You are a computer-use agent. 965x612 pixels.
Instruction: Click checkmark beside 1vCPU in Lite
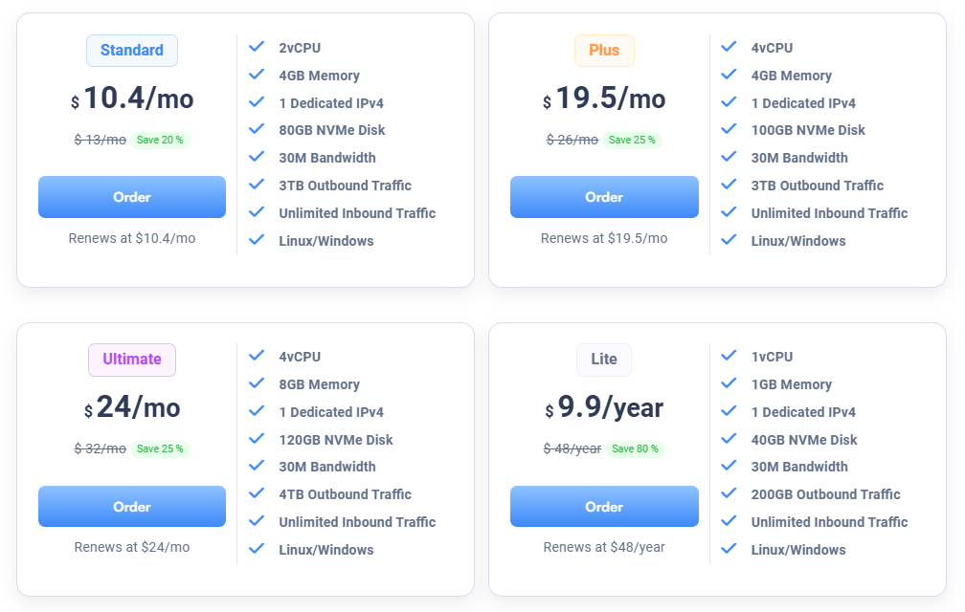[729, 356]
